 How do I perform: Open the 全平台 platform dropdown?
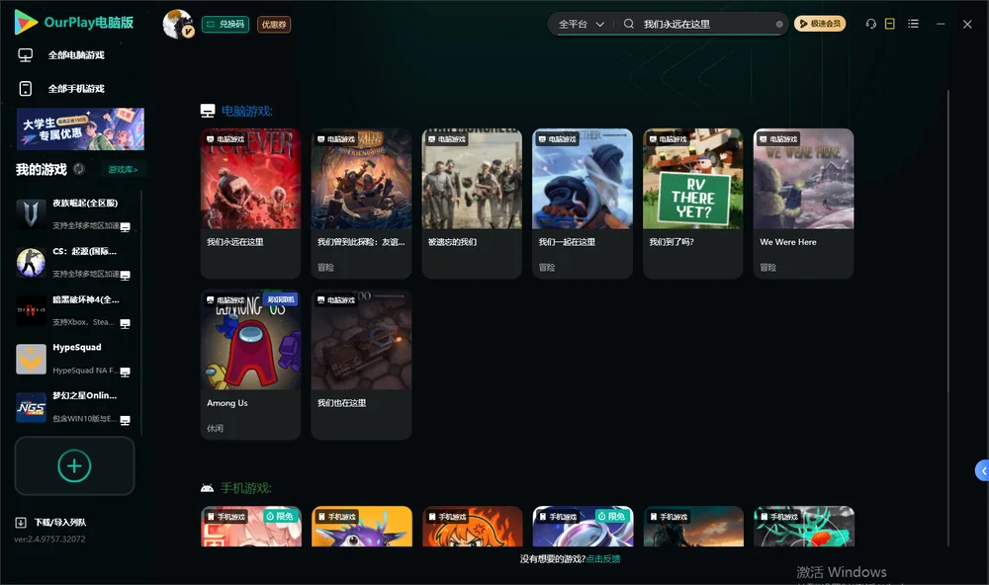point(581,24)
